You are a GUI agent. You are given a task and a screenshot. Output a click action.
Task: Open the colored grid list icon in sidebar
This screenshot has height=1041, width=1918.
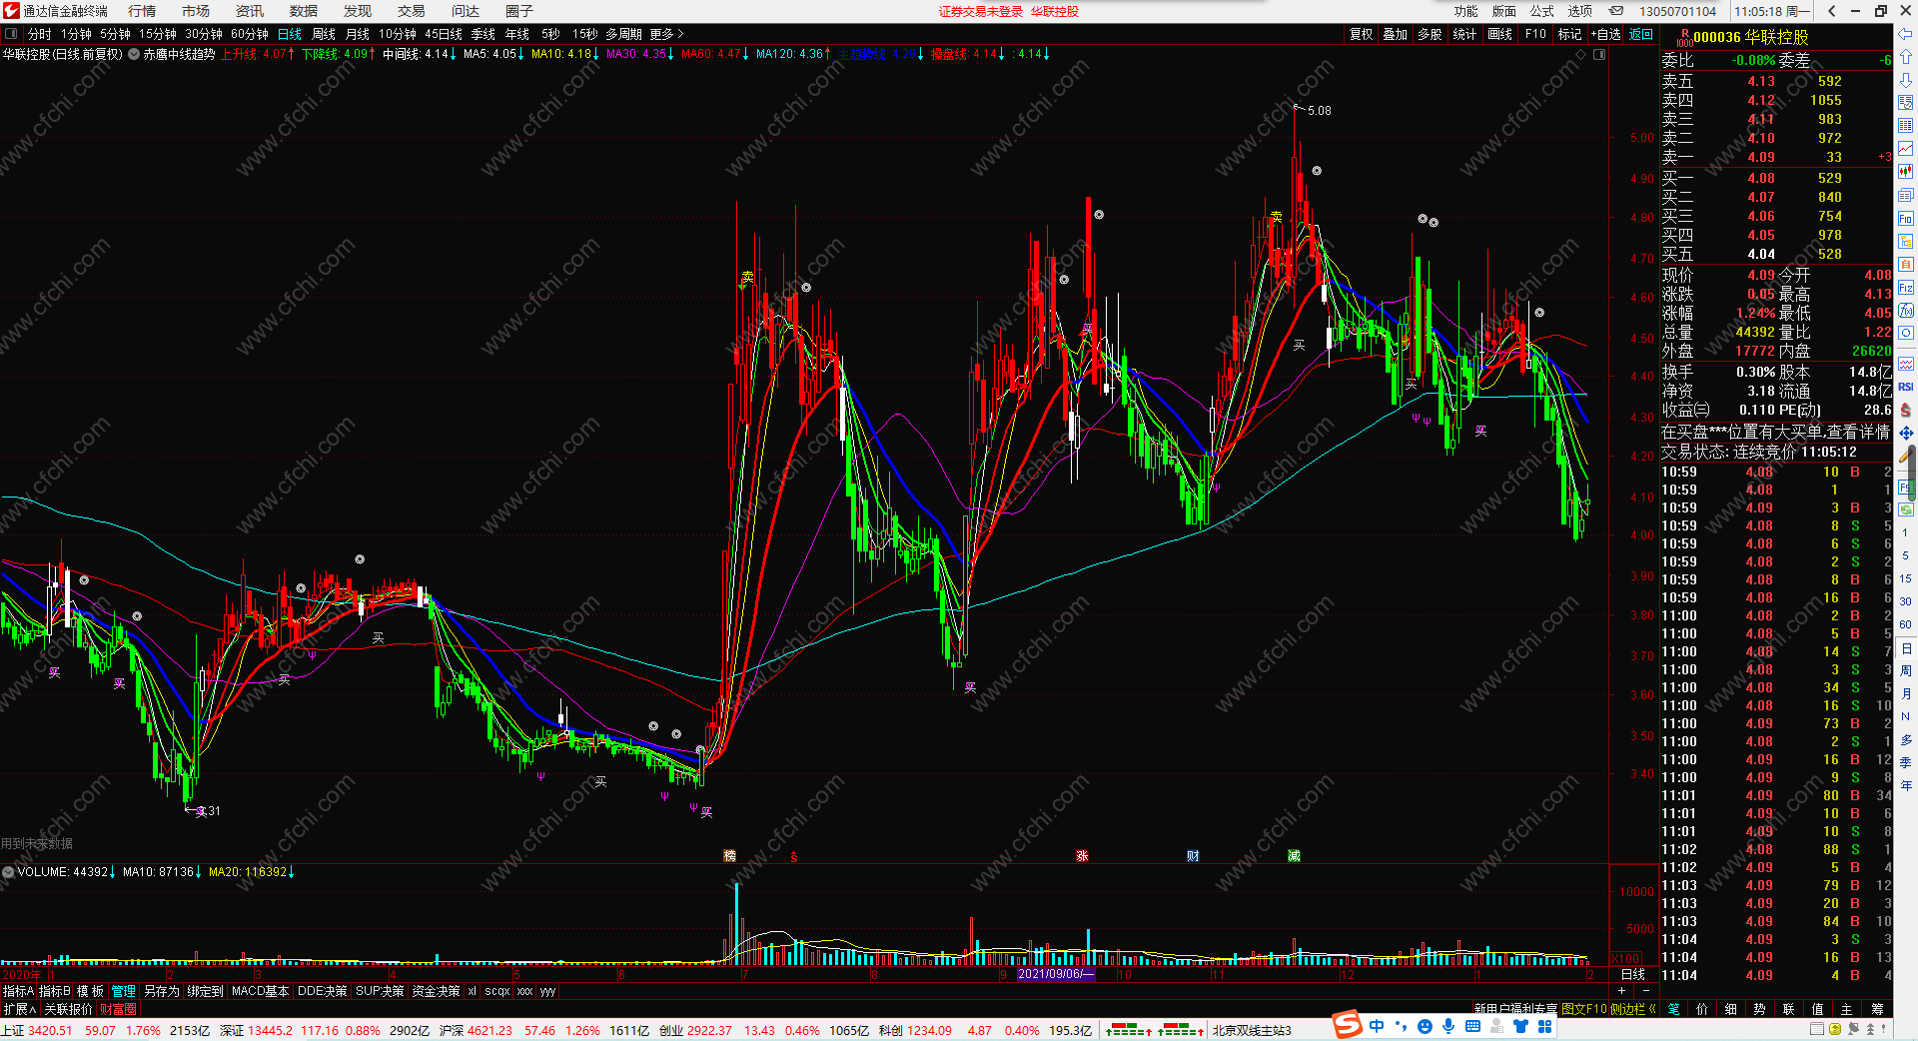tap(1906, 126)
